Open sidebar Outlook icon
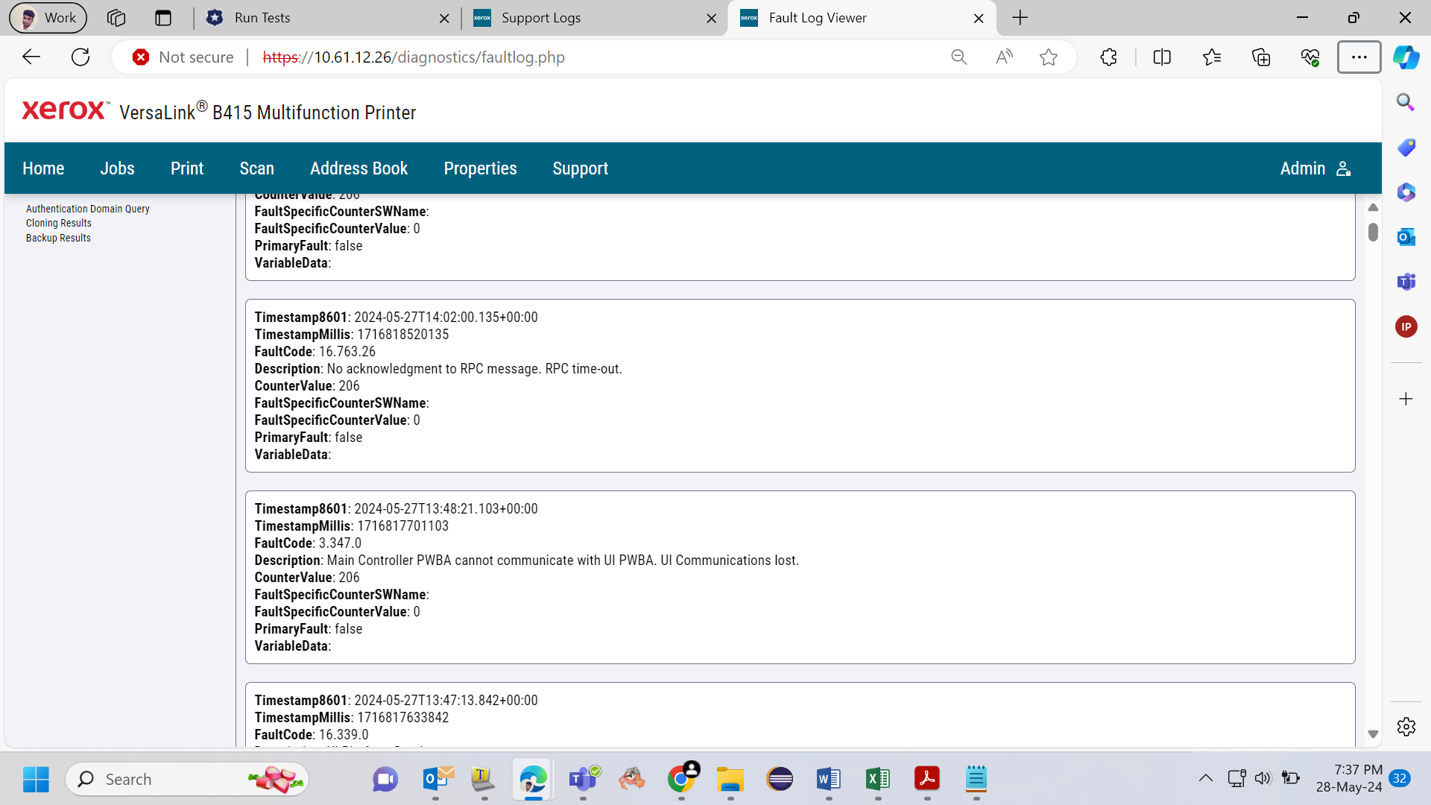 coord(1406,237)
